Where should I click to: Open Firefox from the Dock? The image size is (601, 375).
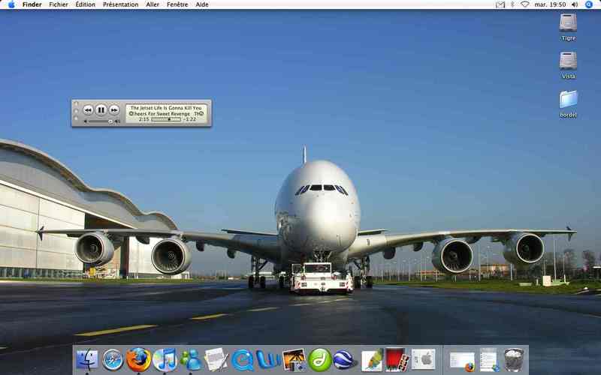pyautogui.click(x=138, y=360)
